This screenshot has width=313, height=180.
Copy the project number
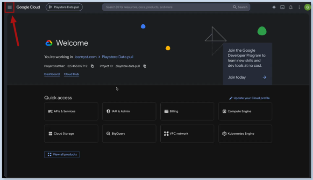pyautogui.click(x=92, y=66)
